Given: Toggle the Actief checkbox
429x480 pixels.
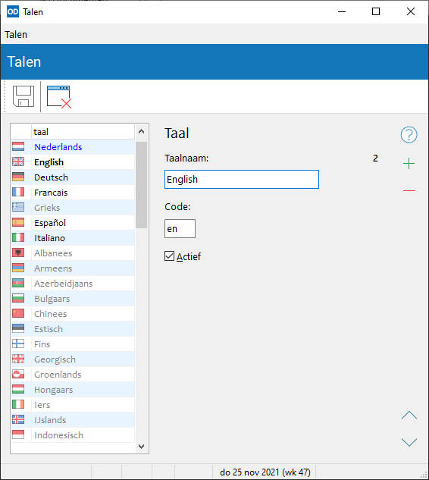Looking at the screenshot, I should (169, 256).
